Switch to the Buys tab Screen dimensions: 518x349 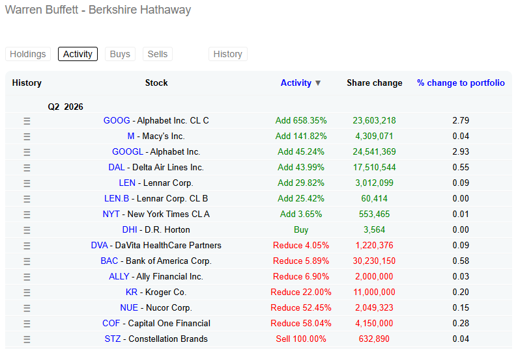pos(120,54)
